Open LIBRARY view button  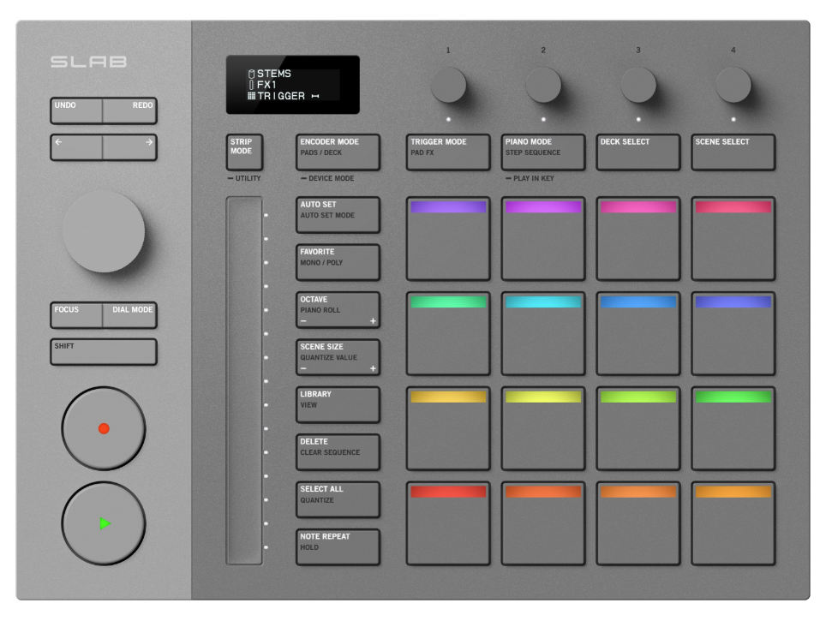point(338,404)
